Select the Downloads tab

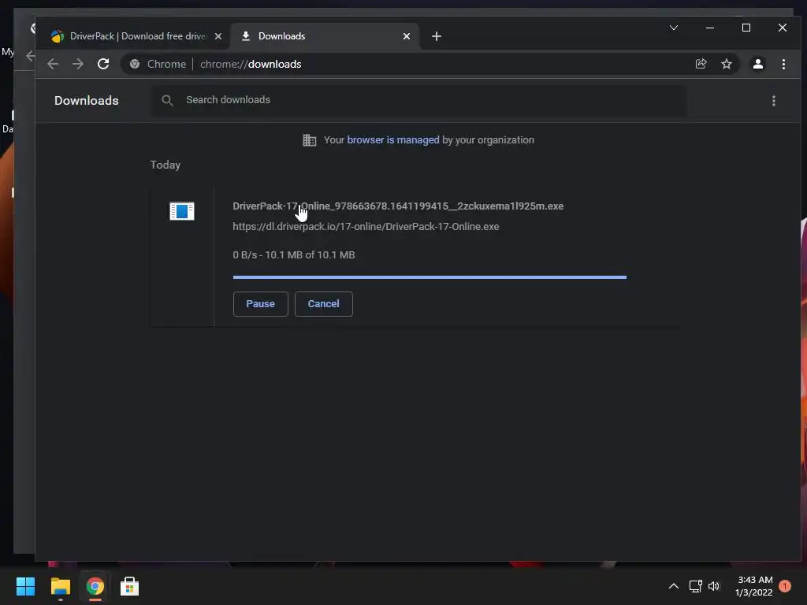[324, 36]
